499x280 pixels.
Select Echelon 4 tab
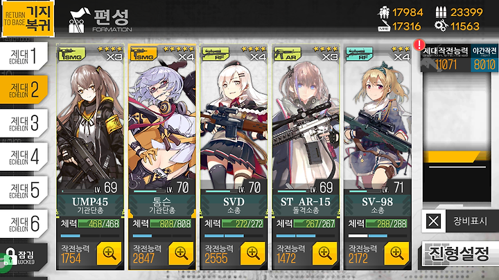pyautogui.click(x=24, y=157)
